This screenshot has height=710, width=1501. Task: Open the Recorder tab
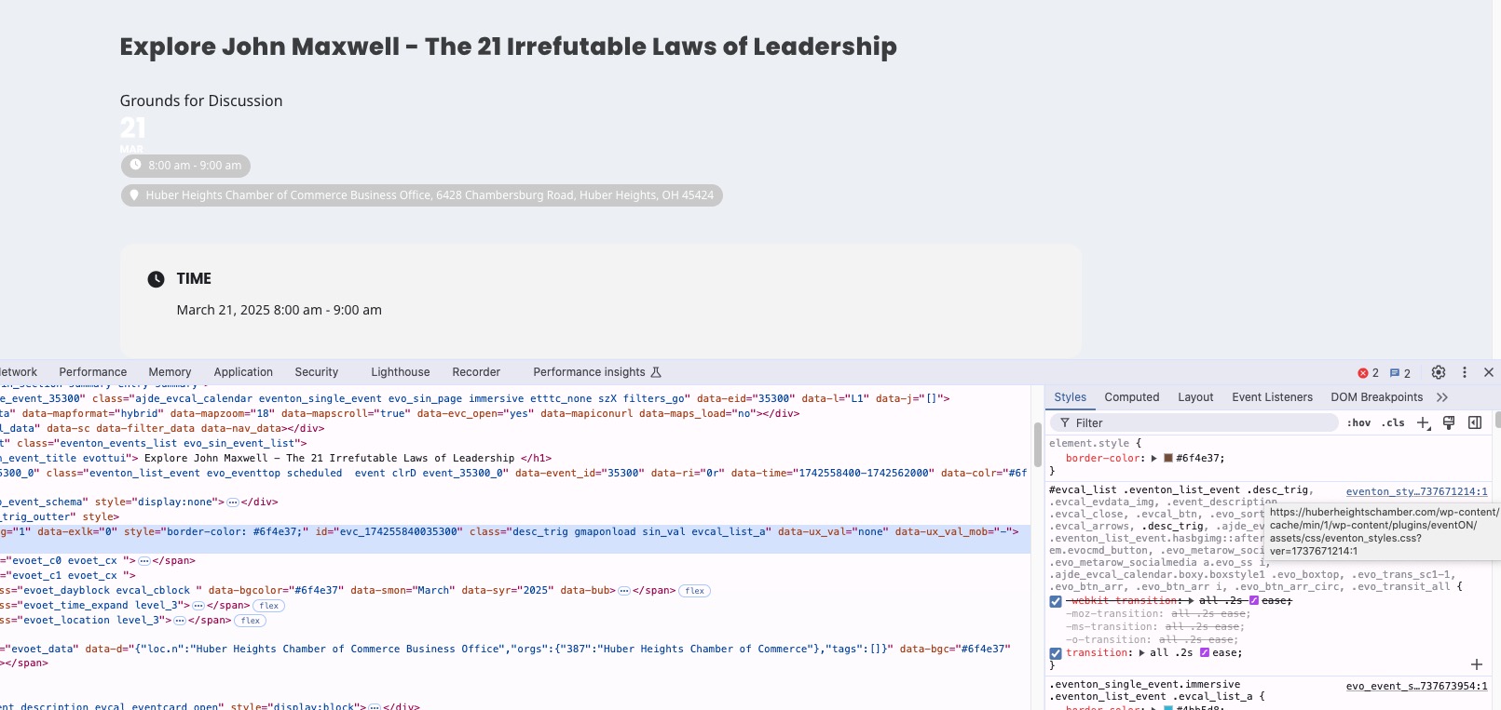(476, 372)
